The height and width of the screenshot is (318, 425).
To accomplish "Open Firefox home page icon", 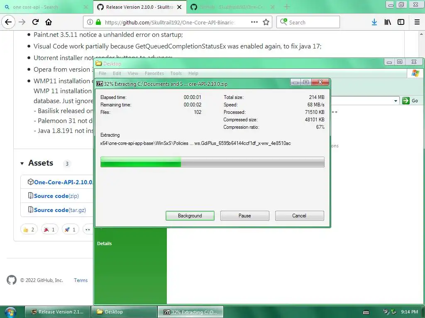I will click(49, 22).
